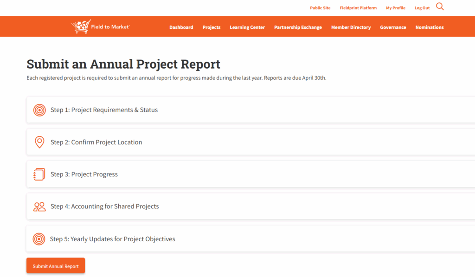Expand Step 1: Project Requirements & Status

tap(104, 110)
